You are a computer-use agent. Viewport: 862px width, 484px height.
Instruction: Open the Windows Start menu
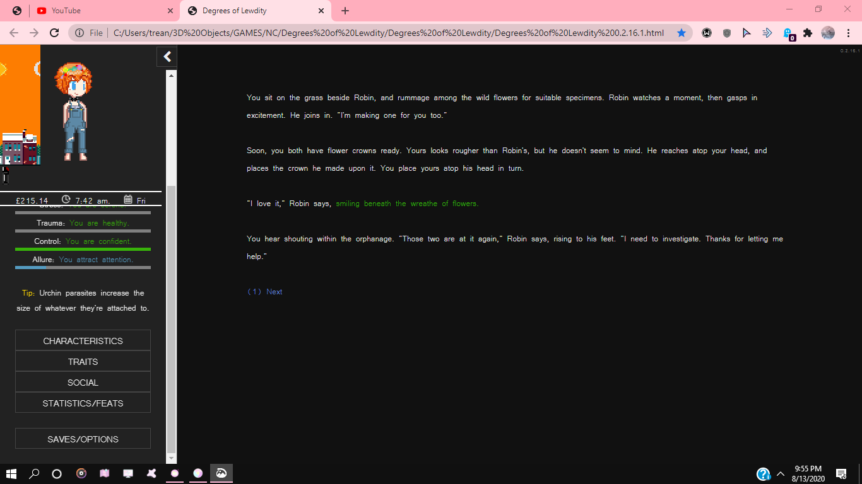(x=11, y=473)
